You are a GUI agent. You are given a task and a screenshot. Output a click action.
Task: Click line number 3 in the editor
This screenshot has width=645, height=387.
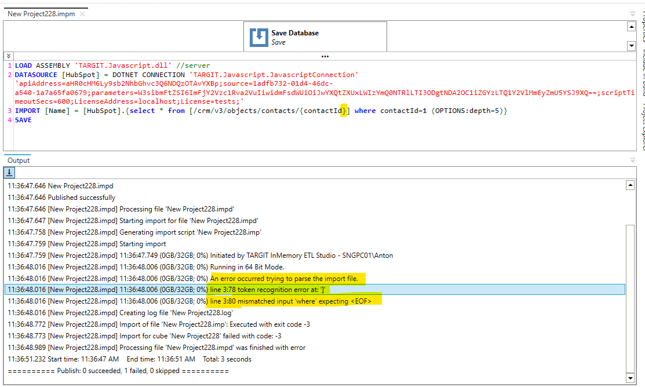(9, 111)
